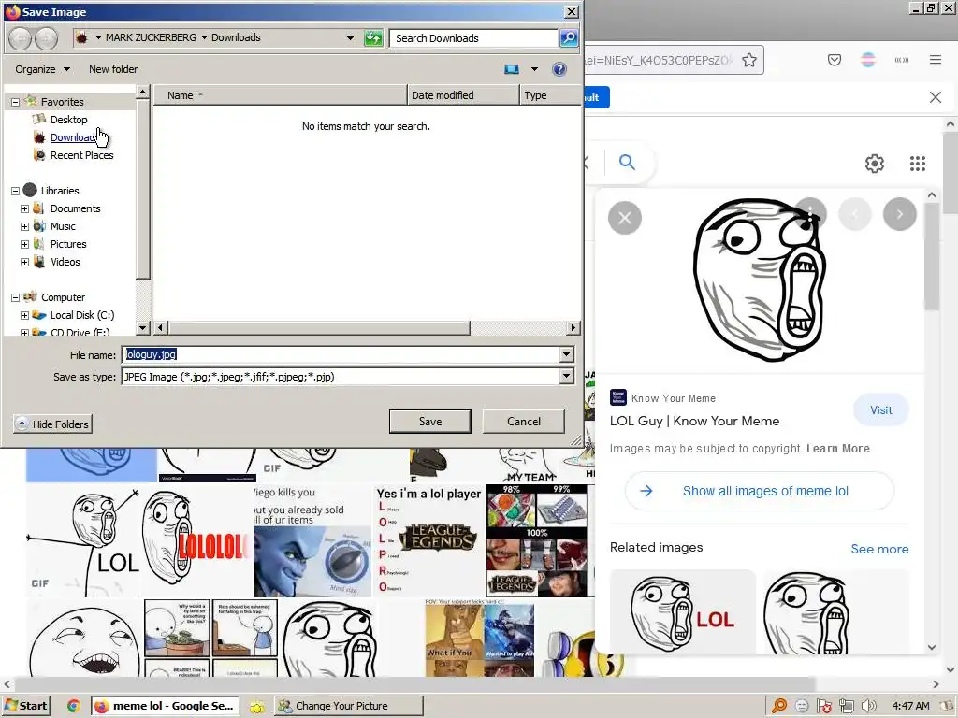Open the view options dropdown arrow

pos(534,69)
